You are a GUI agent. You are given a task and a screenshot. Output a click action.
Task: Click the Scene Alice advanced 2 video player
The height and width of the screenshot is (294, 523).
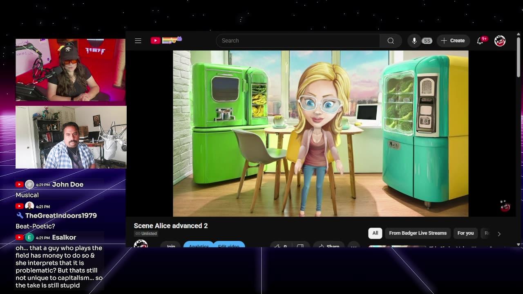coord(320,134)
